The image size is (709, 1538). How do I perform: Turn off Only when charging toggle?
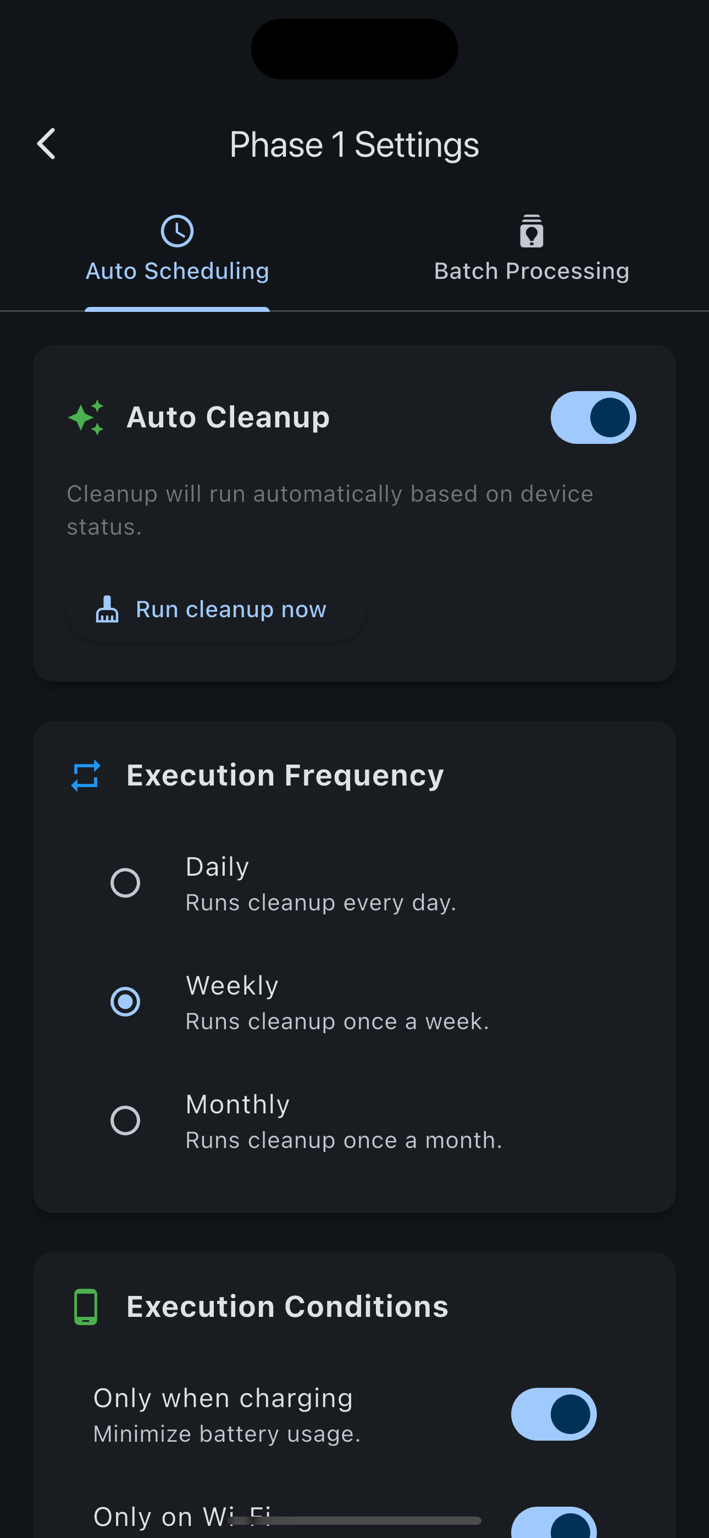[x=554, y=1414]
